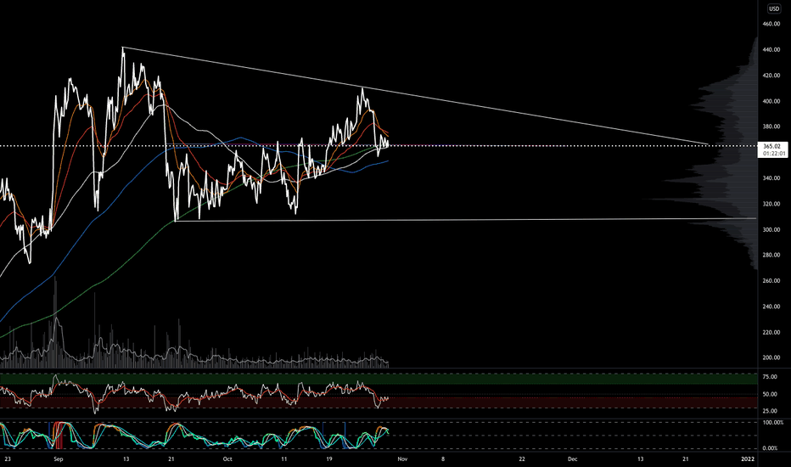Viewport: 791px width, 467px height.
Task: Click the 100.00% stochastic scale label
Action: 771,422
